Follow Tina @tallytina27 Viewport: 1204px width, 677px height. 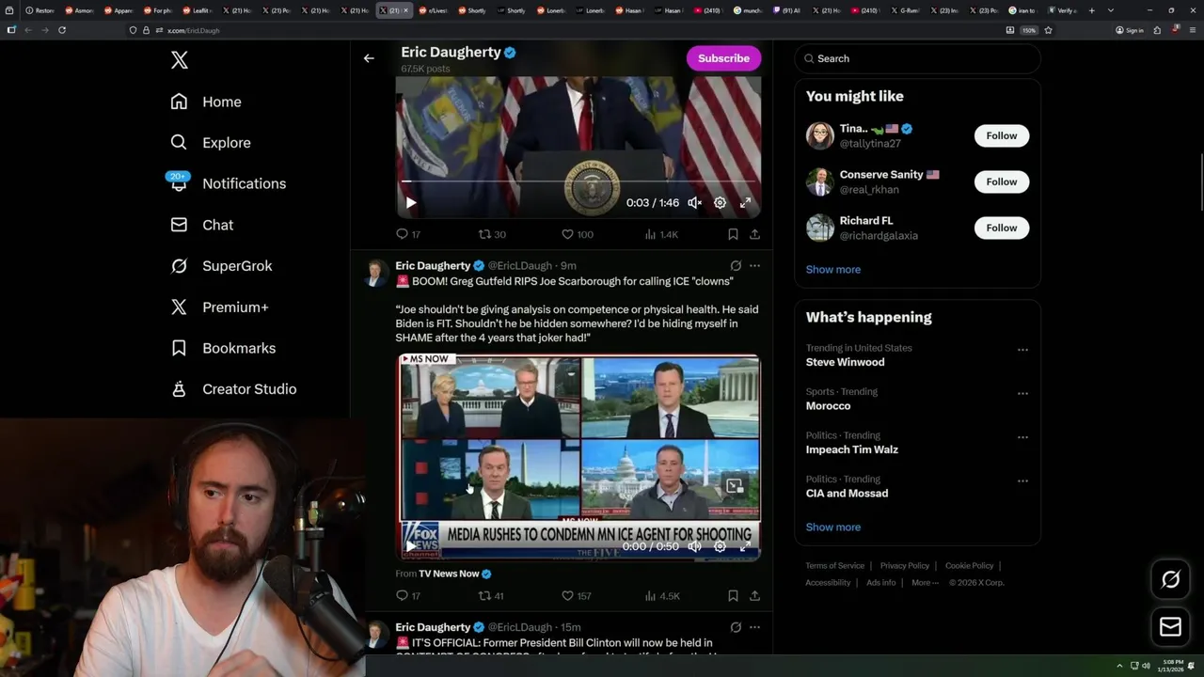point(1002,135)
